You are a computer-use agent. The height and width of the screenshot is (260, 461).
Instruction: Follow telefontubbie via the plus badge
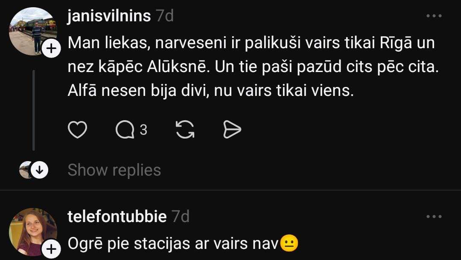(52, 249)
